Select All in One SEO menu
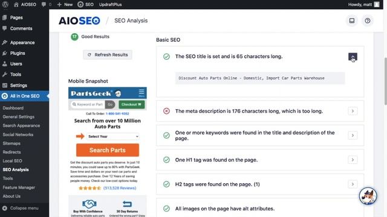387x217 pixels. [x=24, y=96]
